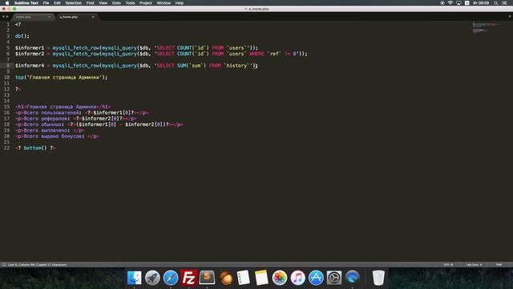Go to previous tab arrow
This screenshot has height=289, width=513.
tap(3, 17)
